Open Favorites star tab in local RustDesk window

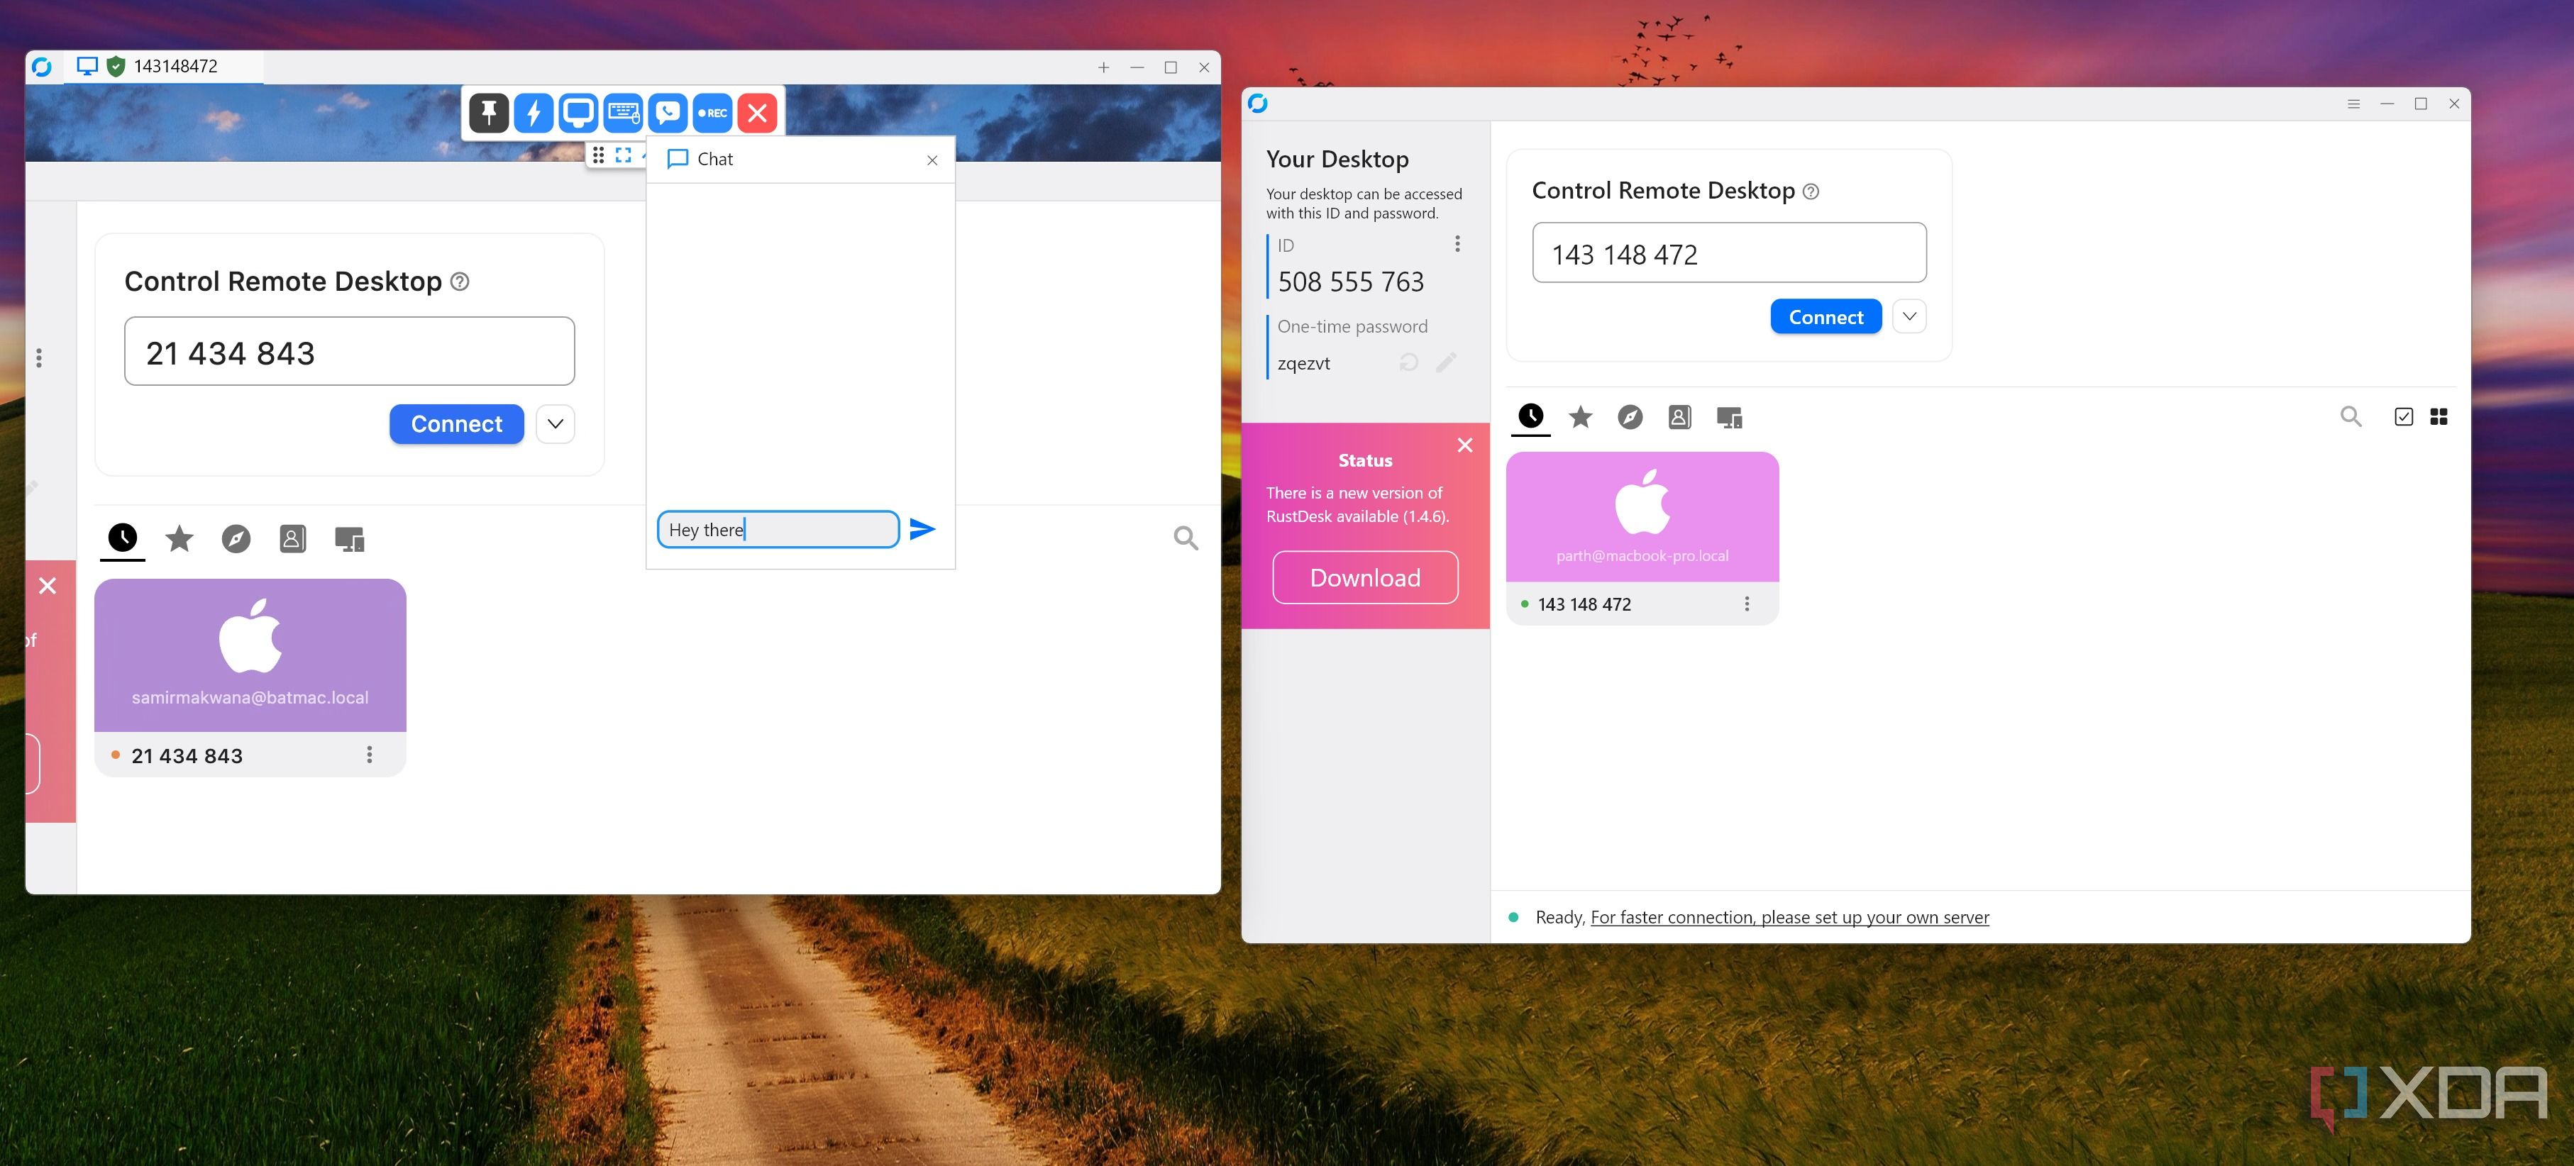[1580, 416]
